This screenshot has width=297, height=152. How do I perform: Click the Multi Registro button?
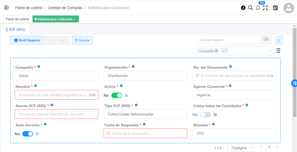pyautogui.click(x=27, y=40)
